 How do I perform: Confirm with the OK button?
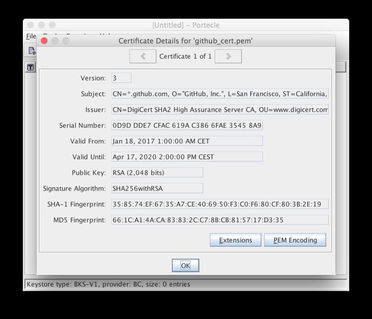point(186,265)
